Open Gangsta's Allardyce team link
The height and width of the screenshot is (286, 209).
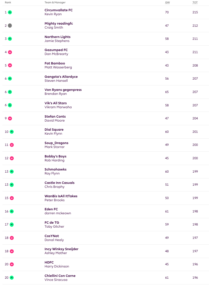61,77
